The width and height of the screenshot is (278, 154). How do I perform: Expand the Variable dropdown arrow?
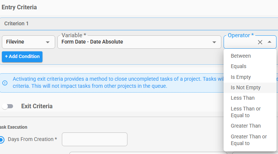214,42
